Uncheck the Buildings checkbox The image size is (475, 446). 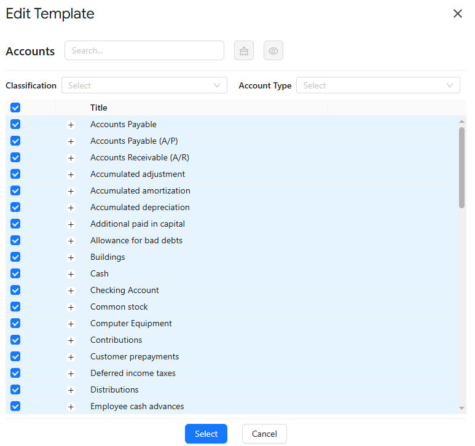pos(15,257)
